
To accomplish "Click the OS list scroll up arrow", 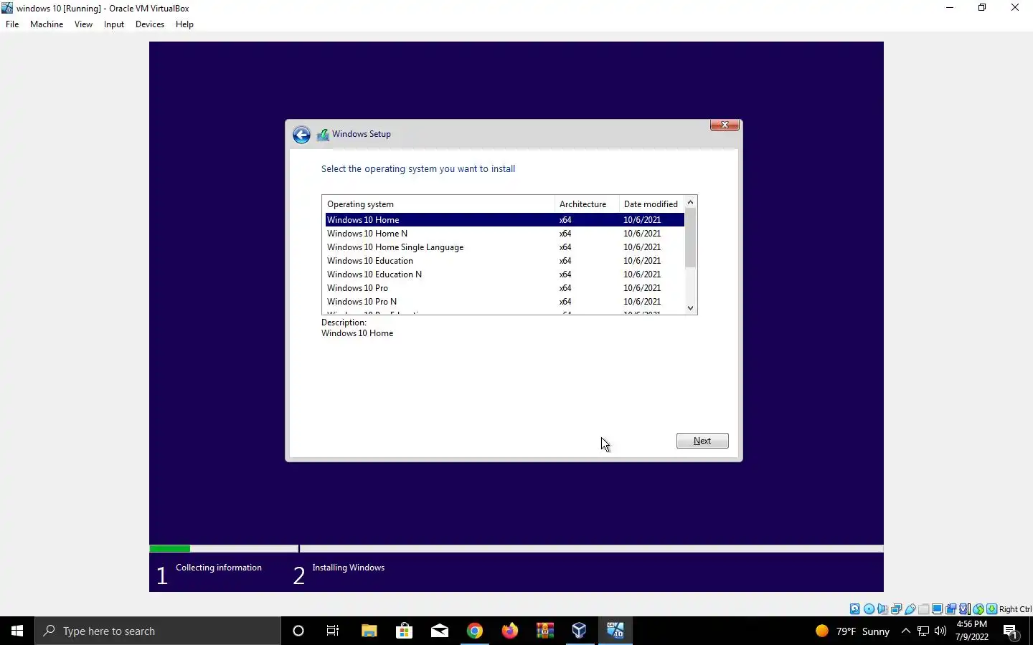I will 690,202.
